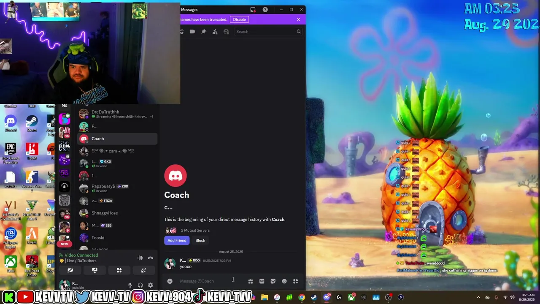Open your own user panel avatar

point(64,285)
